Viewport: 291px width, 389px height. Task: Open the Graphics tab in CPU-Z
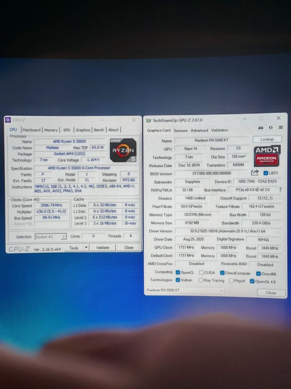pyautogui.click(x=83, y=130)
